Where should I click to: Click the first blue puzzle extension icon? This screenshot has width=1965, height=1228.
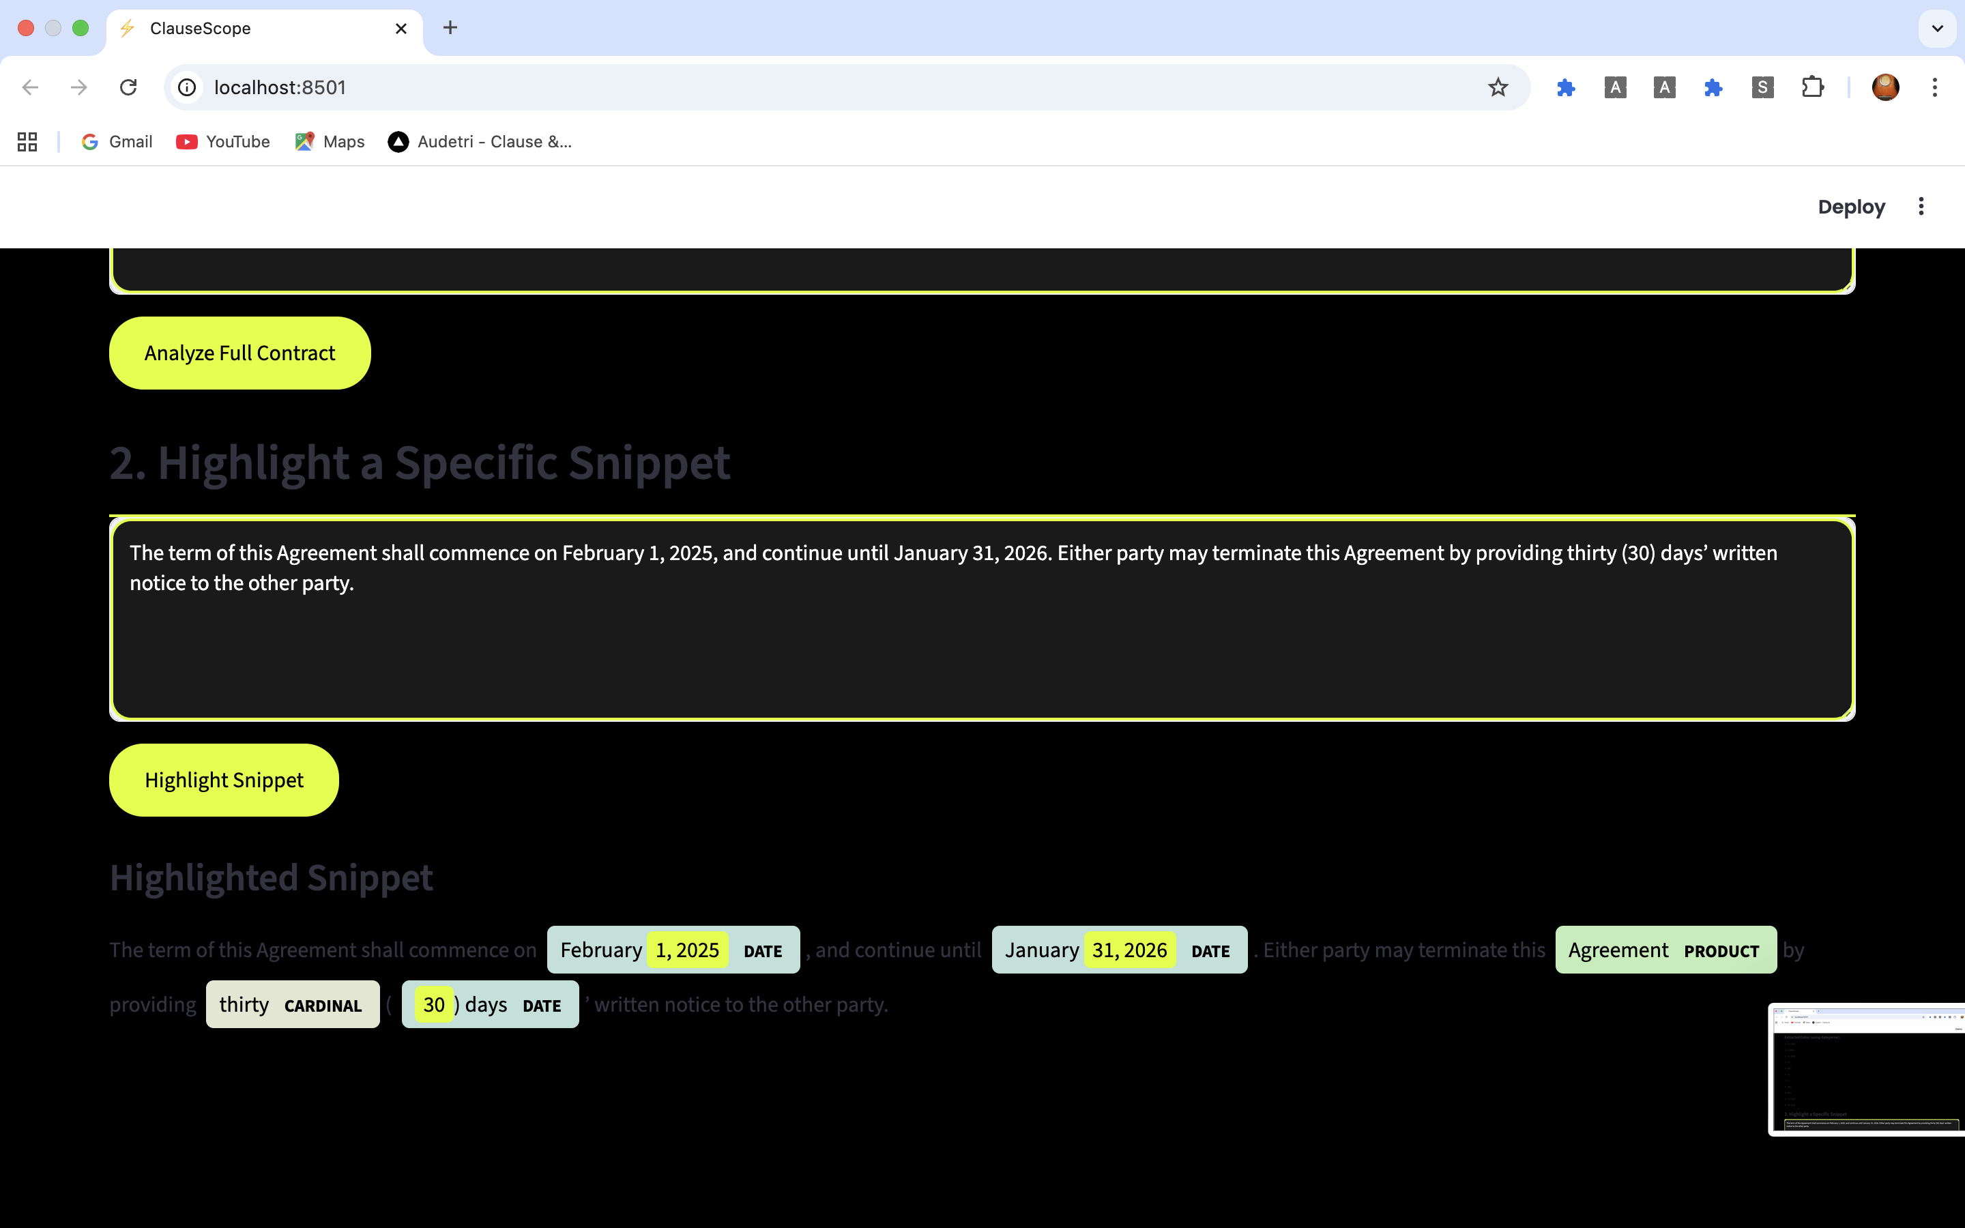coord(1565,87)
